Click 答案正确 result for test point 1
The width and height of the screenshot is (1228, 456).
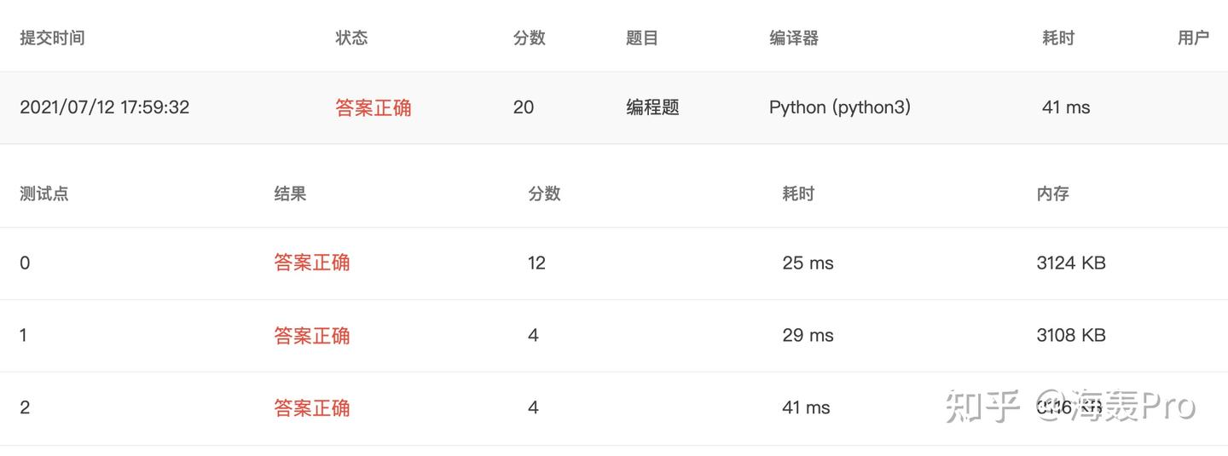coord(312,335)
